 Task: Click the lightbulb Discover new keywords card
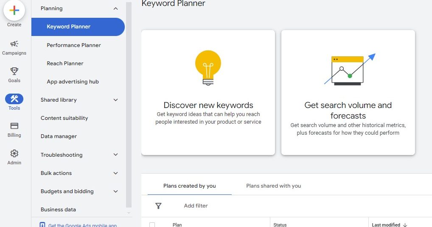click(x=208, y=92)
